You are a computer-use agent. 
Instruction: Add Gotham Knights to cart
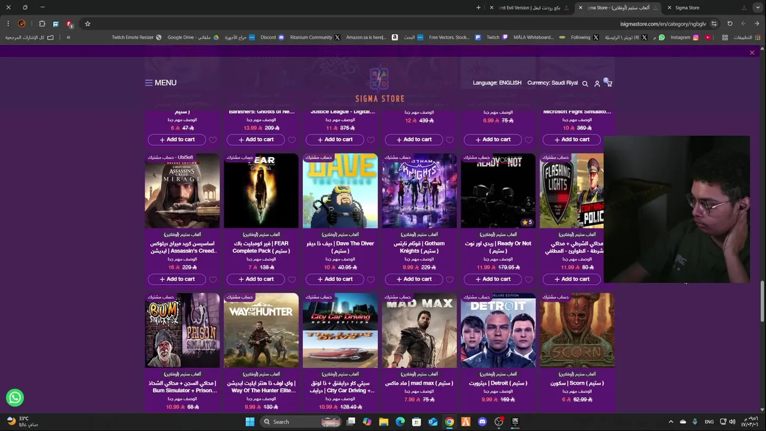click(414, 279)
